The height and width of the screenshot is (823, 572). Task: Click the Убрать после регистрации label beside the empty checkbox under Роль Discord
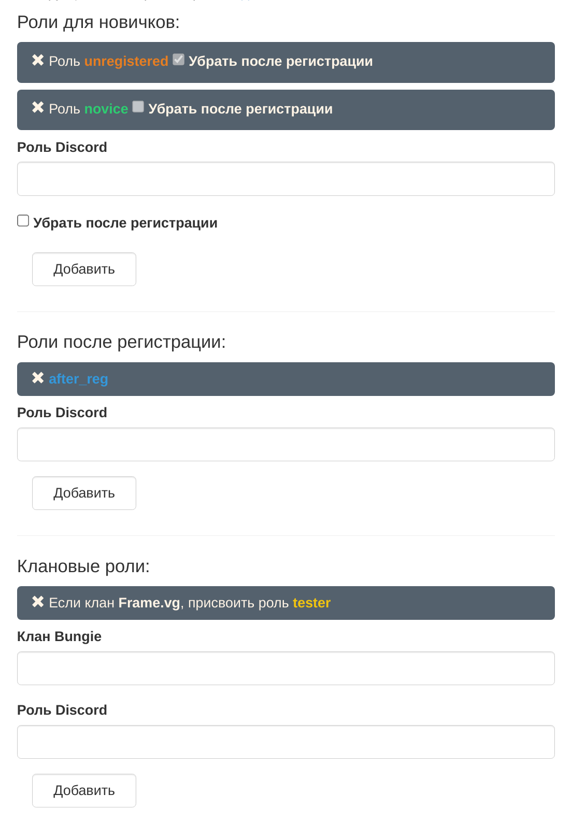tap(125, 223)
